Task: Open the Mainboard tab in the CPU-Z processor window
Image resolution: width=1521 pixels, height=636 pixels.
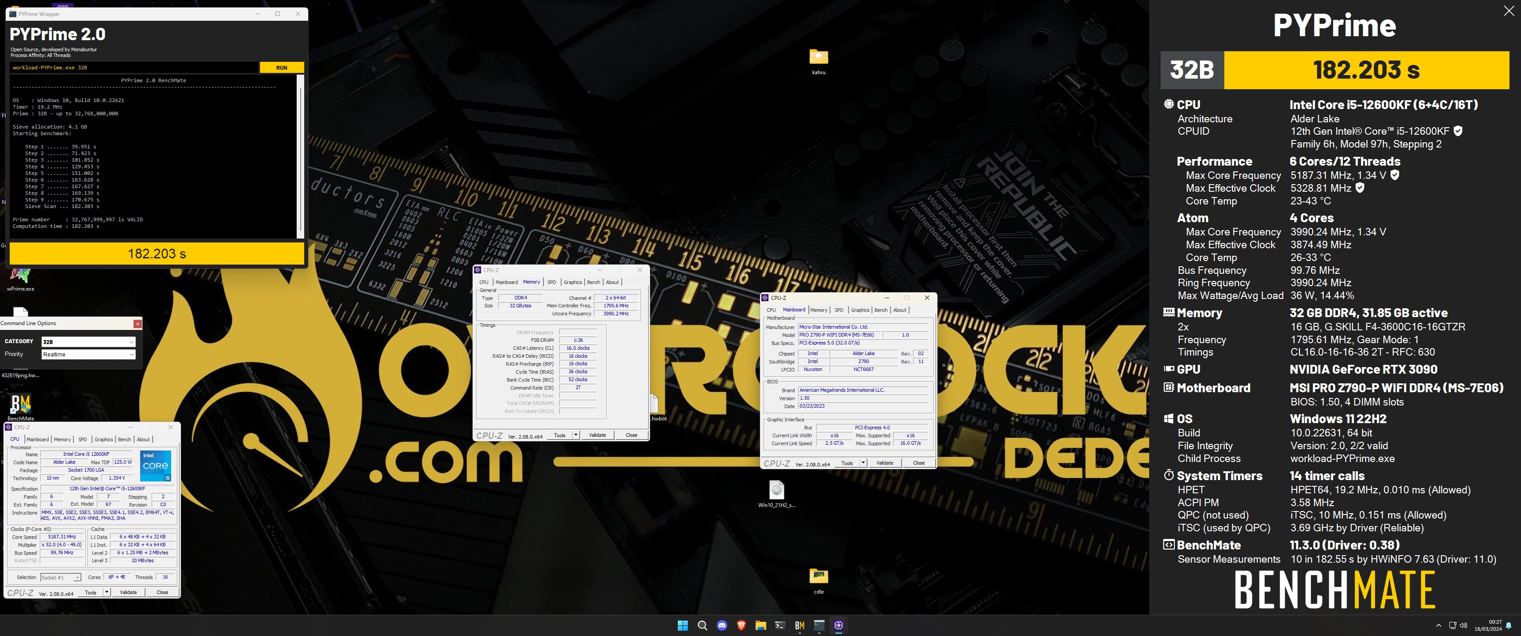Action: tap(37, 439)
